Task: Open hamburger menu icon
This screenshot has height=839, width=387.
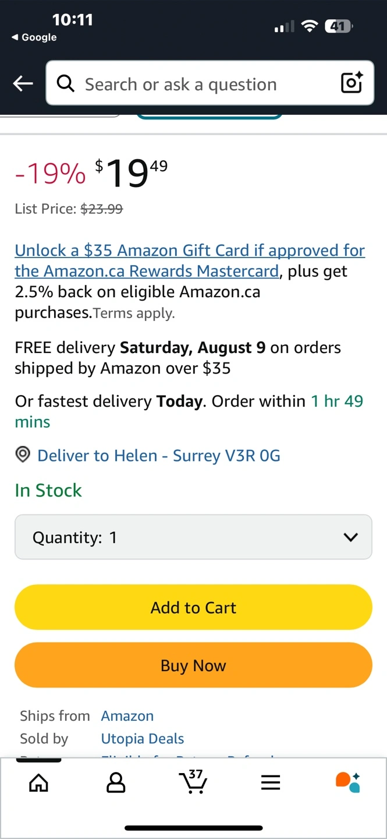Action: 271,783
